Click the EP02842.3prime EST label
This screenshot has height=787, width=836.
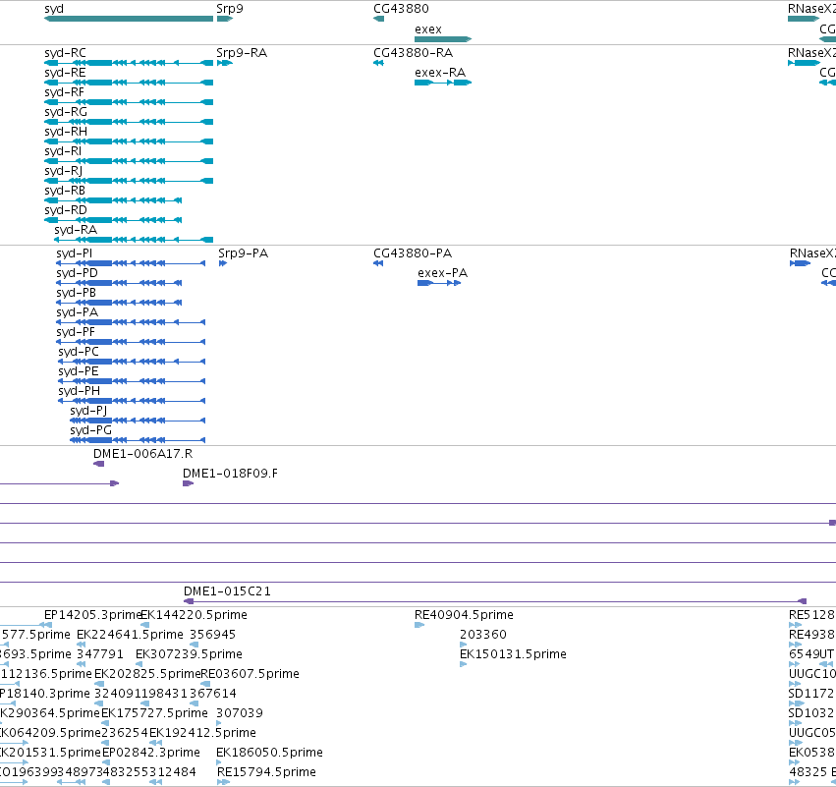point(151,753)
